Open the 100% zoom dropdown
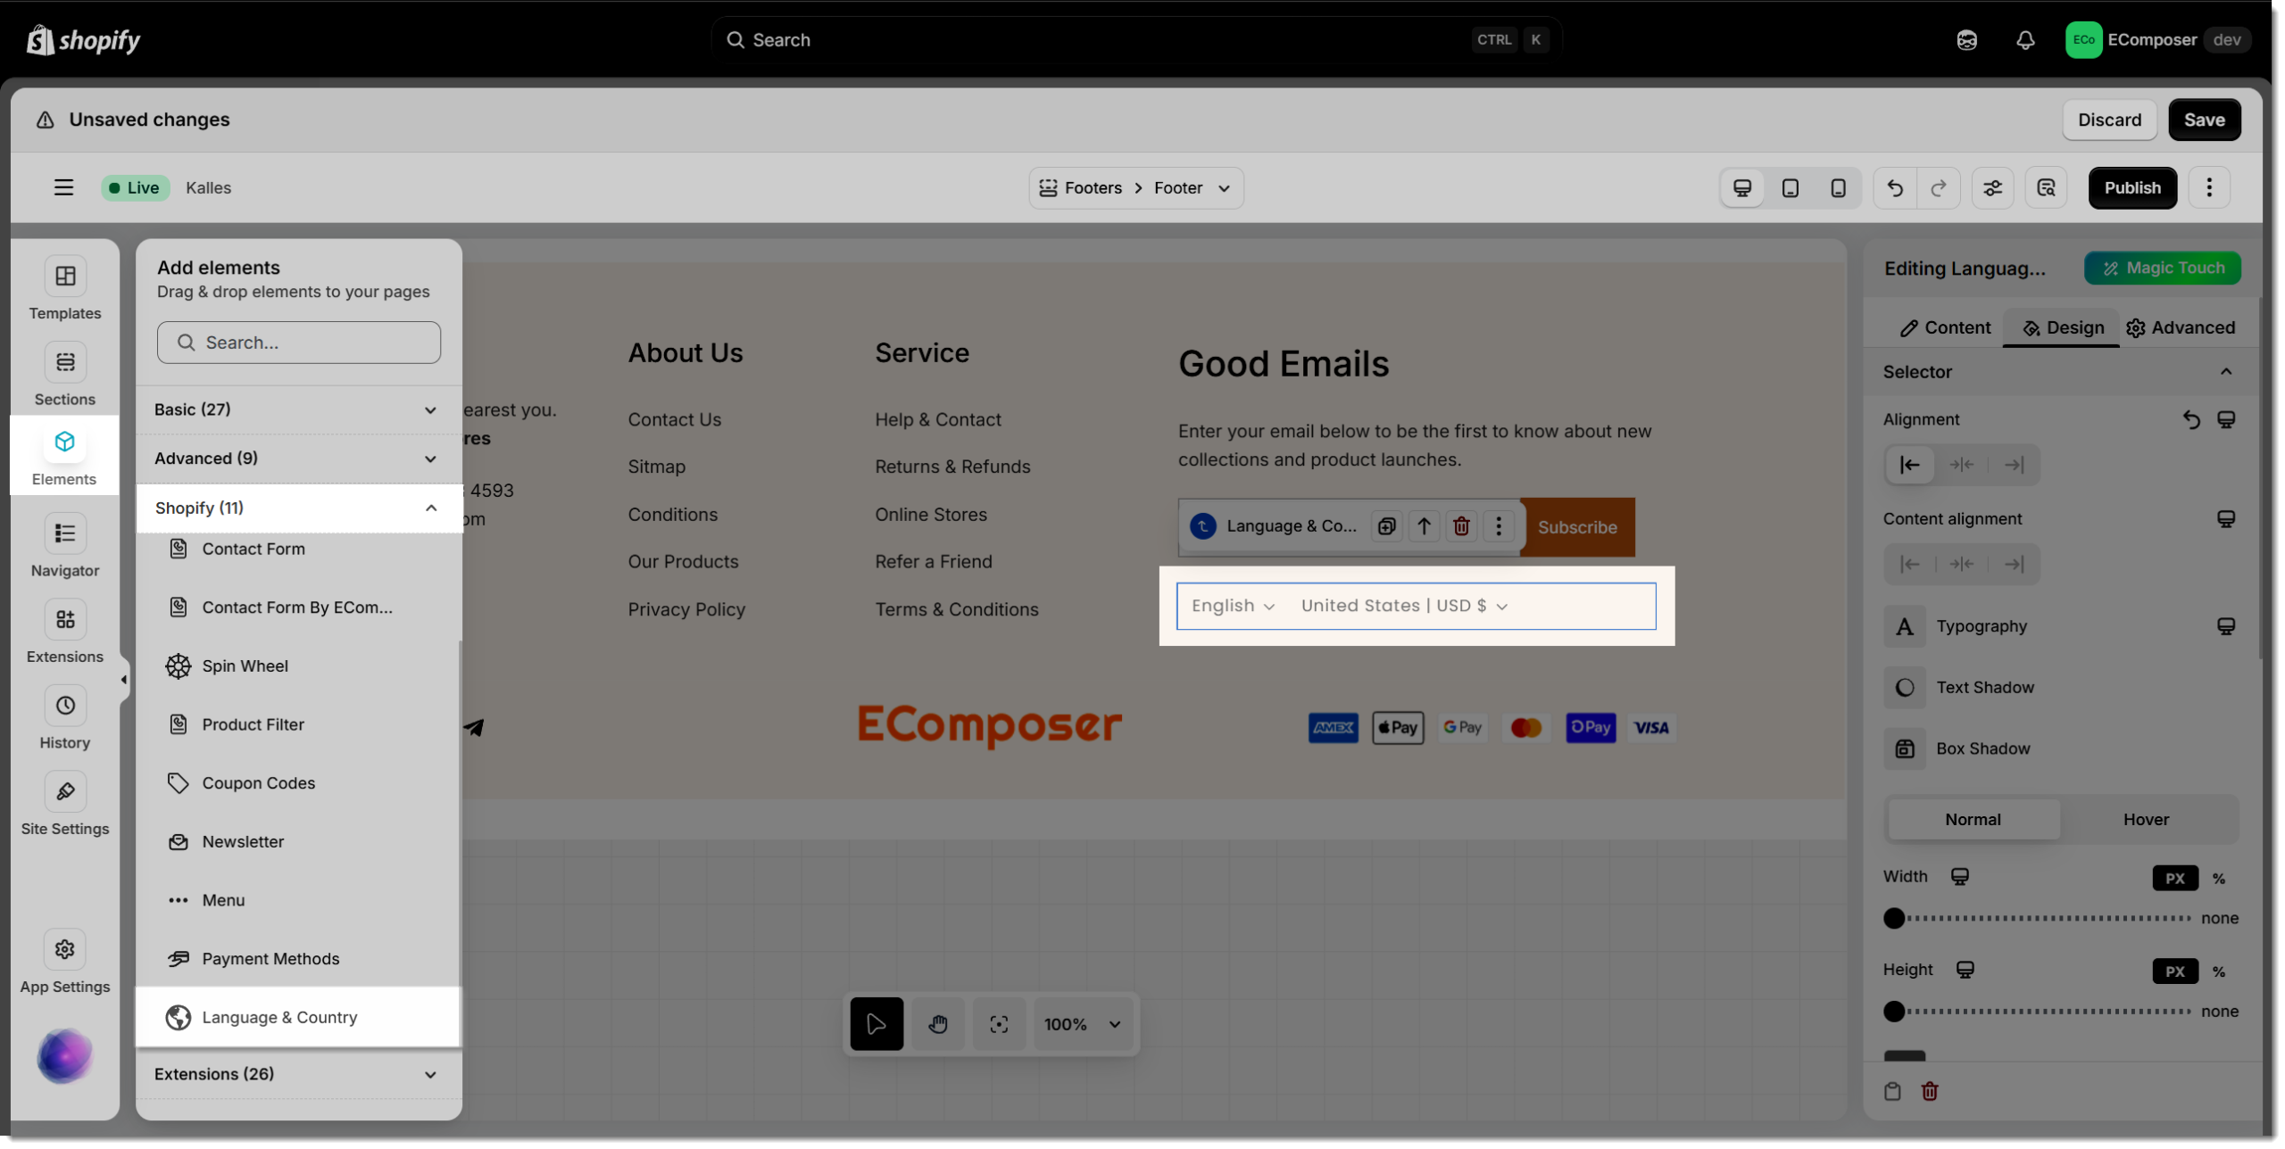Image resolution: width=2285 pixels, height=1149 pixels. click(x=1082, y=1024)
